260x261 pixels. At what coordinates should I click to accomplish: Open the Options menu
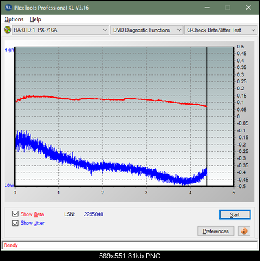point(14,19)
